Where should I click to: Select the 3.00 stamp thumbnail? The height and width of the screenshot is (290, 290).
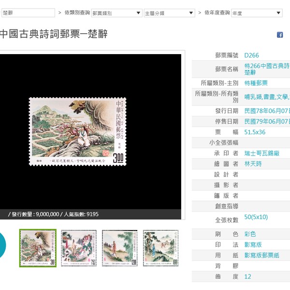38,248
